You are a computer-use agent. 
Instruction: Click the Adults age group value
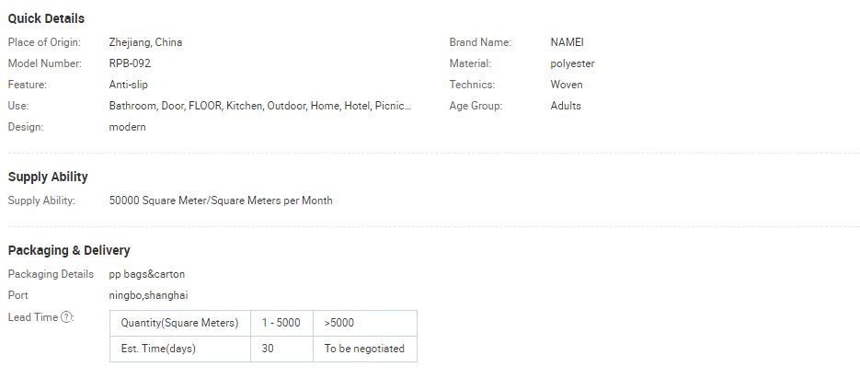pos(566,106)
